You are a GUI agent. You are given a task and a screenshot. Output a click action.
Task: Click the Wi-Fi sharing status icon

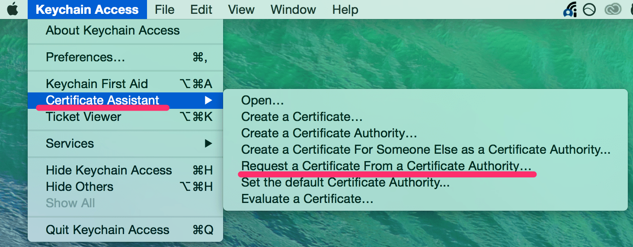pyautogui.click(x=570, y=9)
